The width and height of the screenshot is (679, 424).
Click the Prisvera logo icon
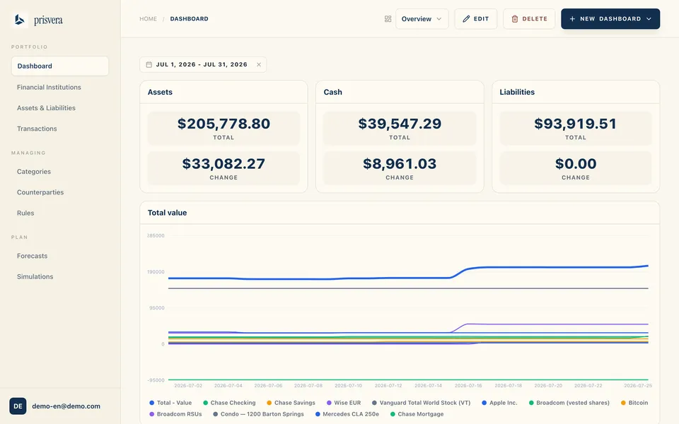coord(19,20)
